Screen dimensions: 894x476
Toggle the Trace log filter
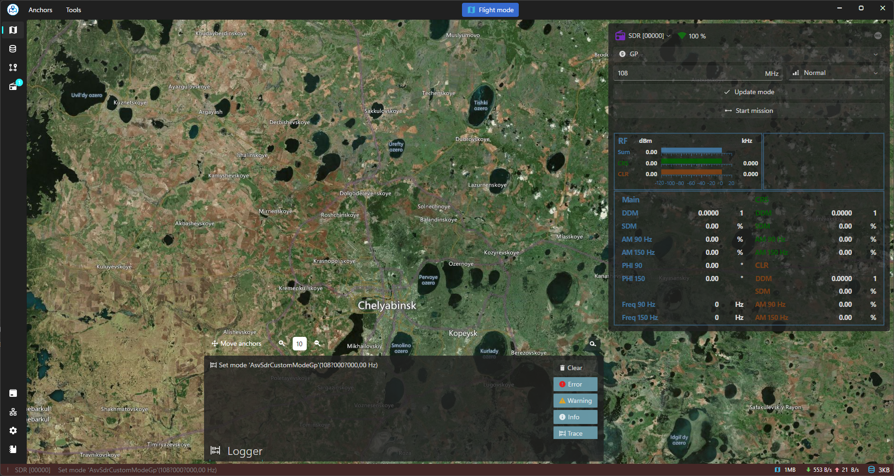[575, 433]
